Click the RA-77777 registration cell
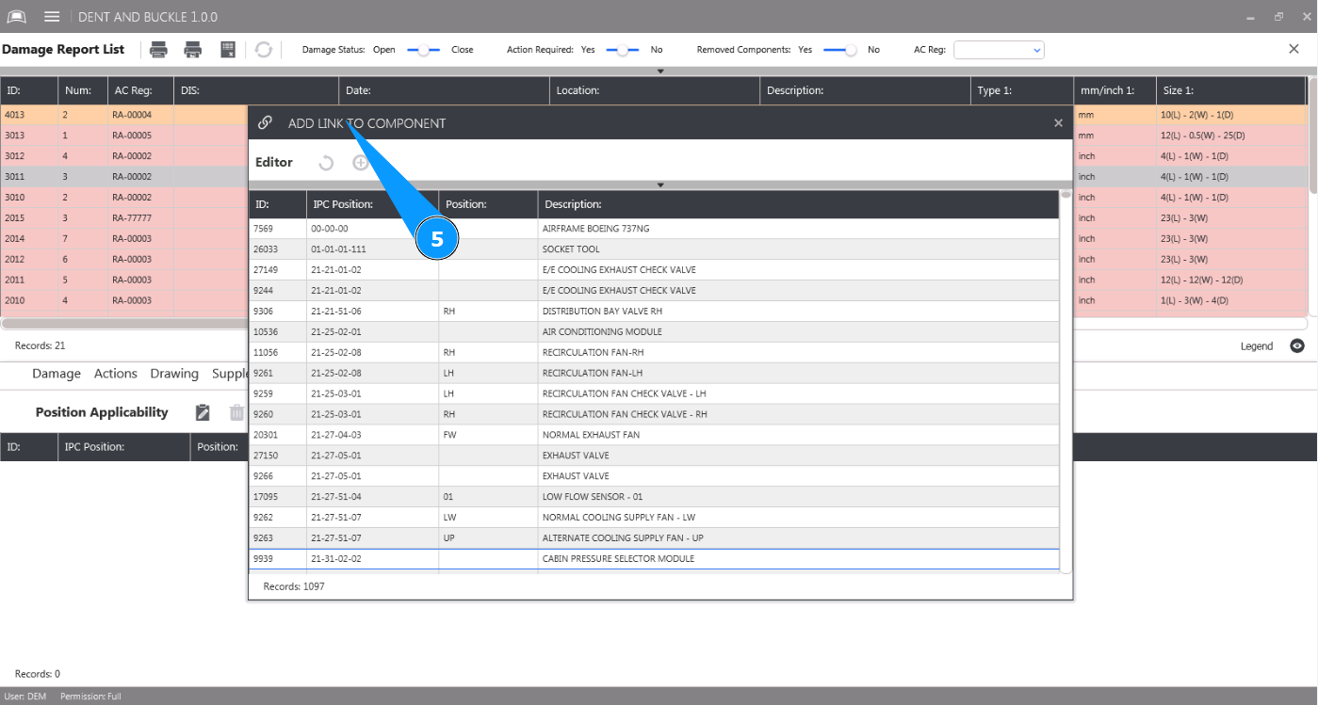The width and height of the screenshot is (1318, 705). (141, 218)
